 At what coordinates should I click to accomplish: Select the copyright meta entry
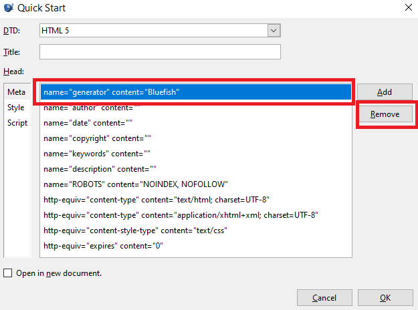[x=97, y=138]
